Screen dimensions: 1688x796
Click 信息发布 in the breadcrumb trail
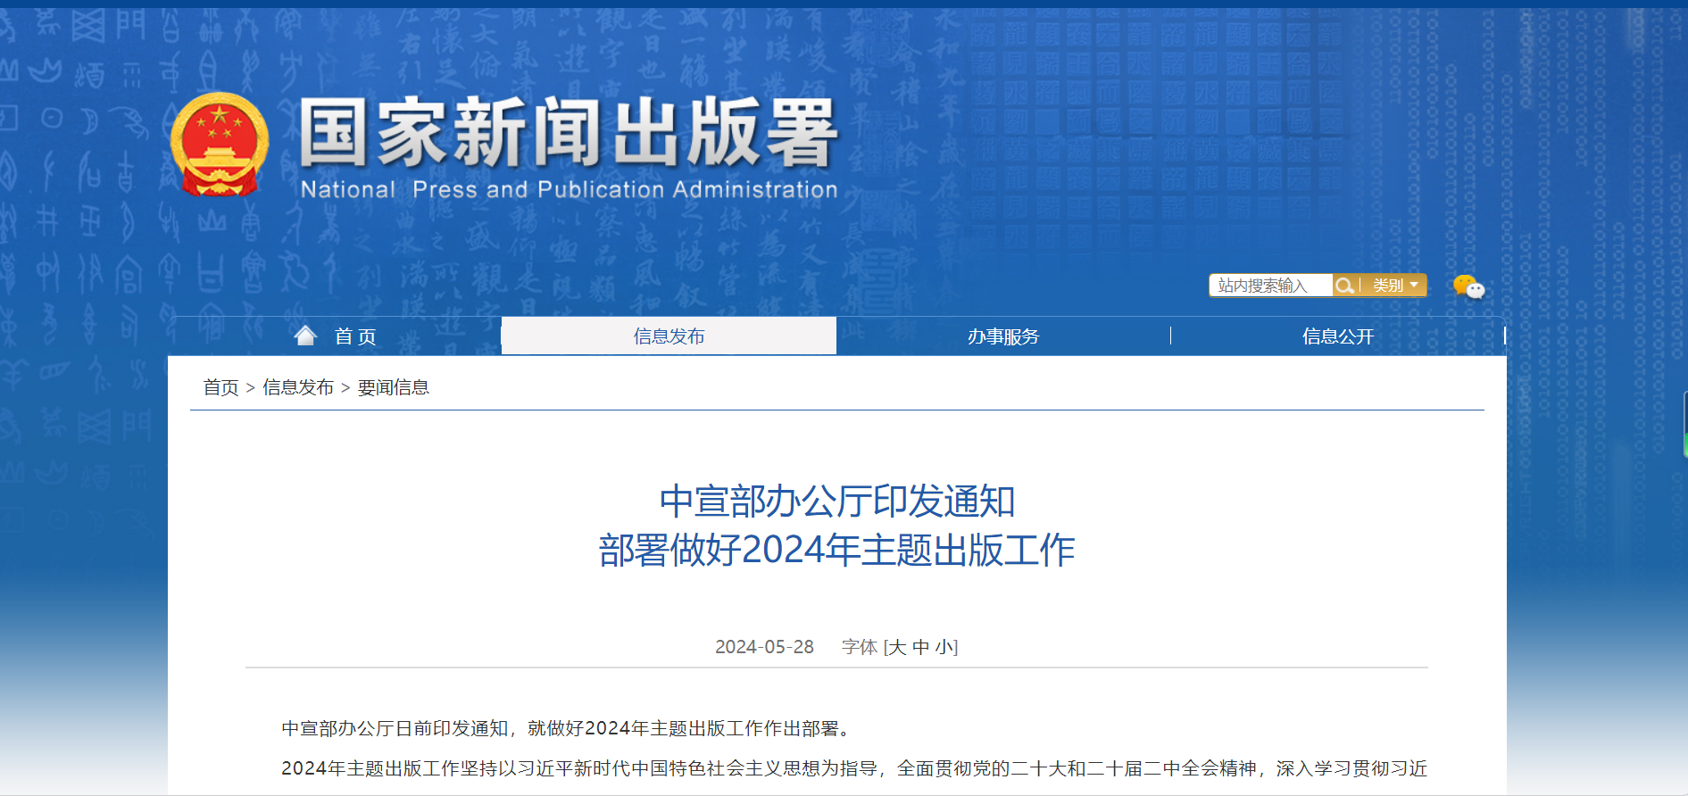[x=297, y=387]
